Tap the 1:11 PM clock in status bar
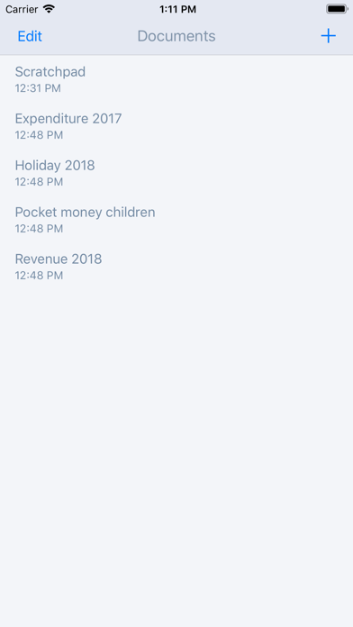The image size is (353, 627). point(178,9)
